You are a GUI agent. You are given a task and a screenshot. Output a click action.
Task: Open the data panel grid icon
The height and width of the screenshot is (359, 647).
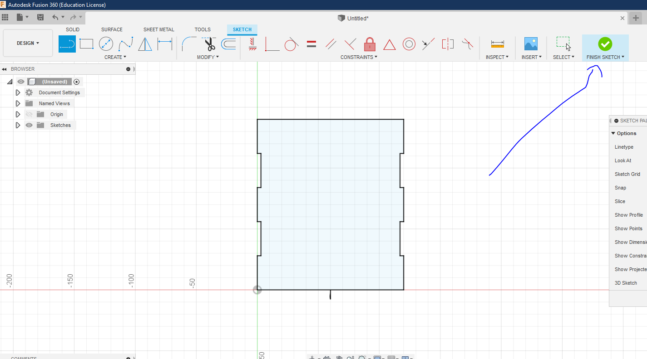5,17
